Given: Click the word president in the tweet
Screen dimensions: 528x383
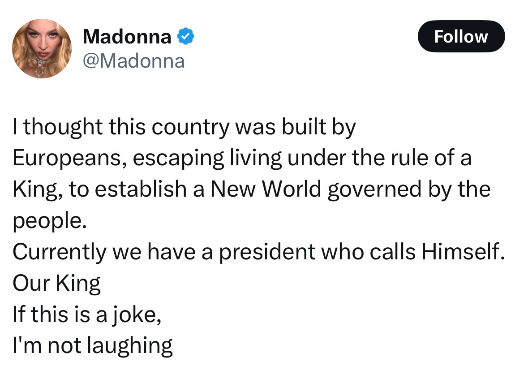Looking at the screenshot, I should point(267,252).
